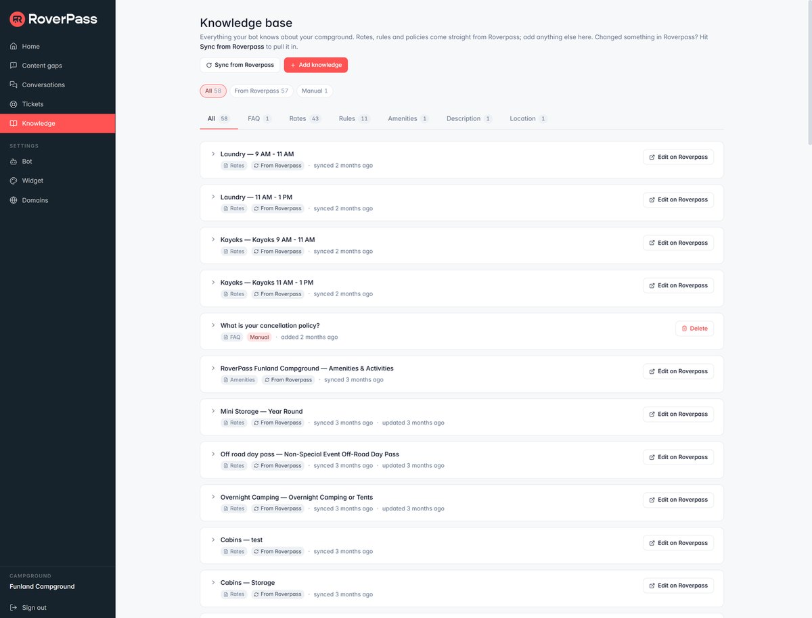
Task: Click the refresh icon in Sync from Roverpass
Action: (209, 65)
